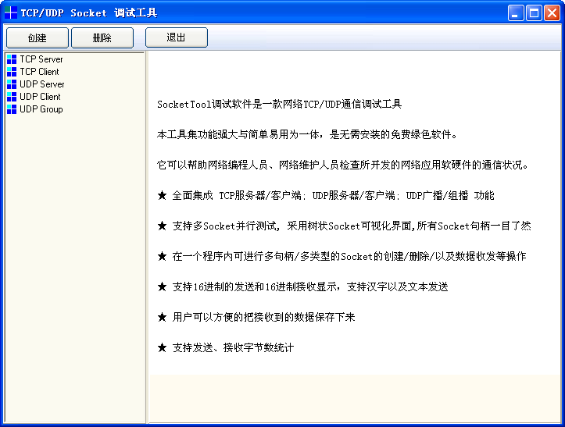Close the TCP/UDP Socket window
This screenshot has height=427, width=565.
click(552, 13)
